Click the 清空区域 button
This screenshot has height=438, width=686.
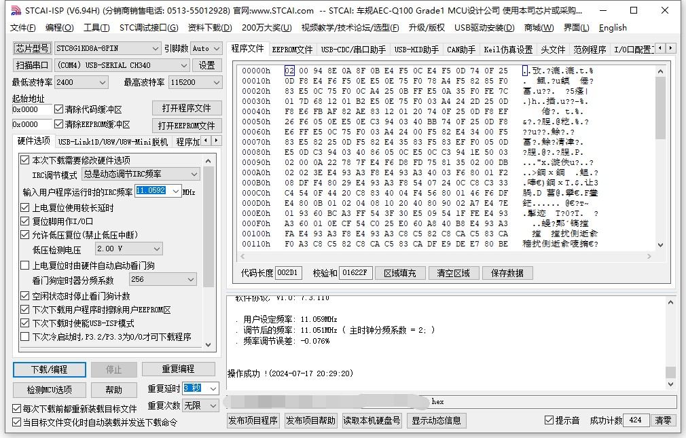(x=454, y=273)
